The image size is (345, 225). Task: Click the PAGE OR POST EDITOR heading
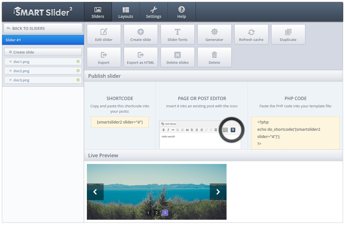point(202,98)
